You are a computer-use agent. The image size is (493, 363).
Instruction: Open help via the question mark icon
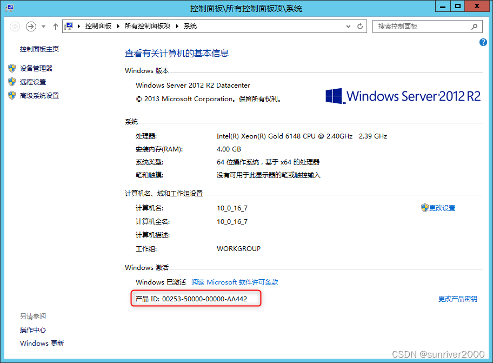(483, 42)
